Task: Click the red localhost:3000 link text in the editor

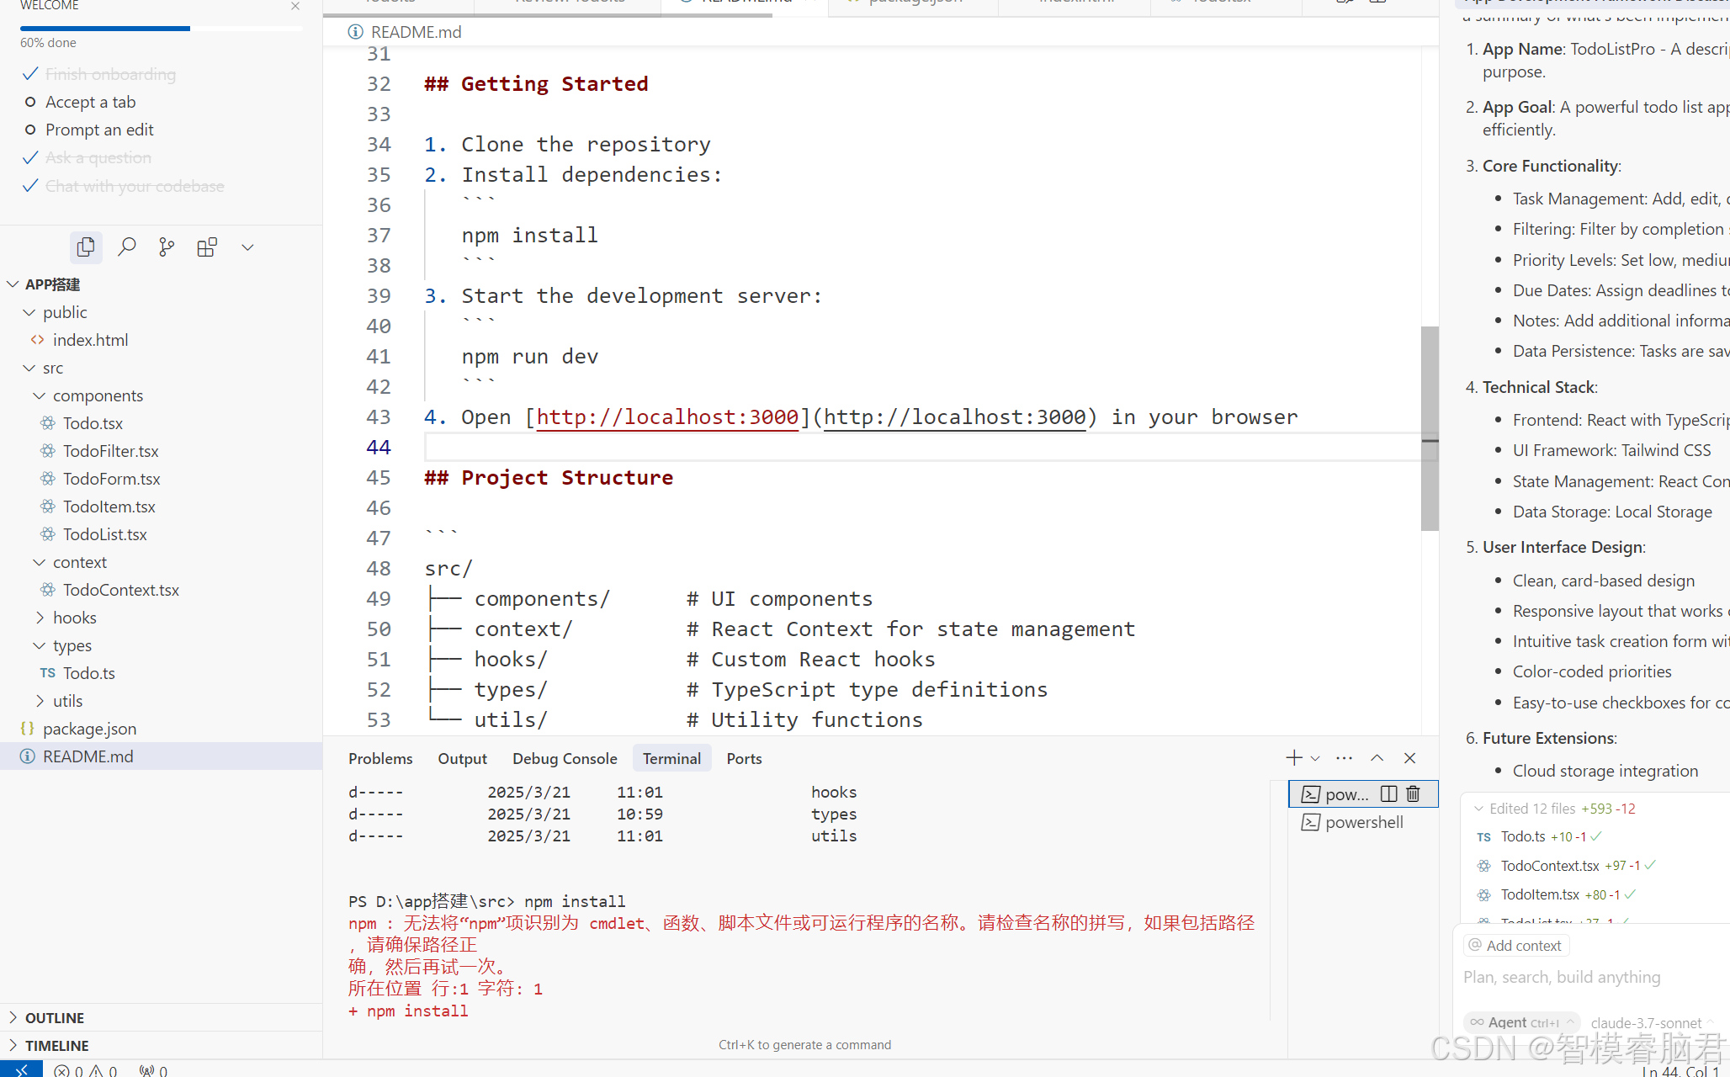Action: tap(667, 417)
